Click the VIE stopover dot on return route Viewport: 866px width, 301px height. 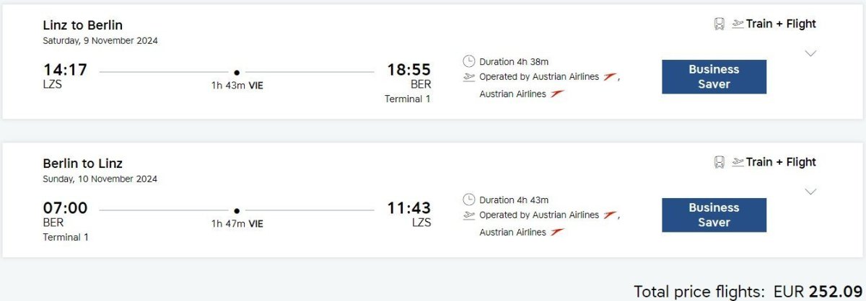point(237,210)
